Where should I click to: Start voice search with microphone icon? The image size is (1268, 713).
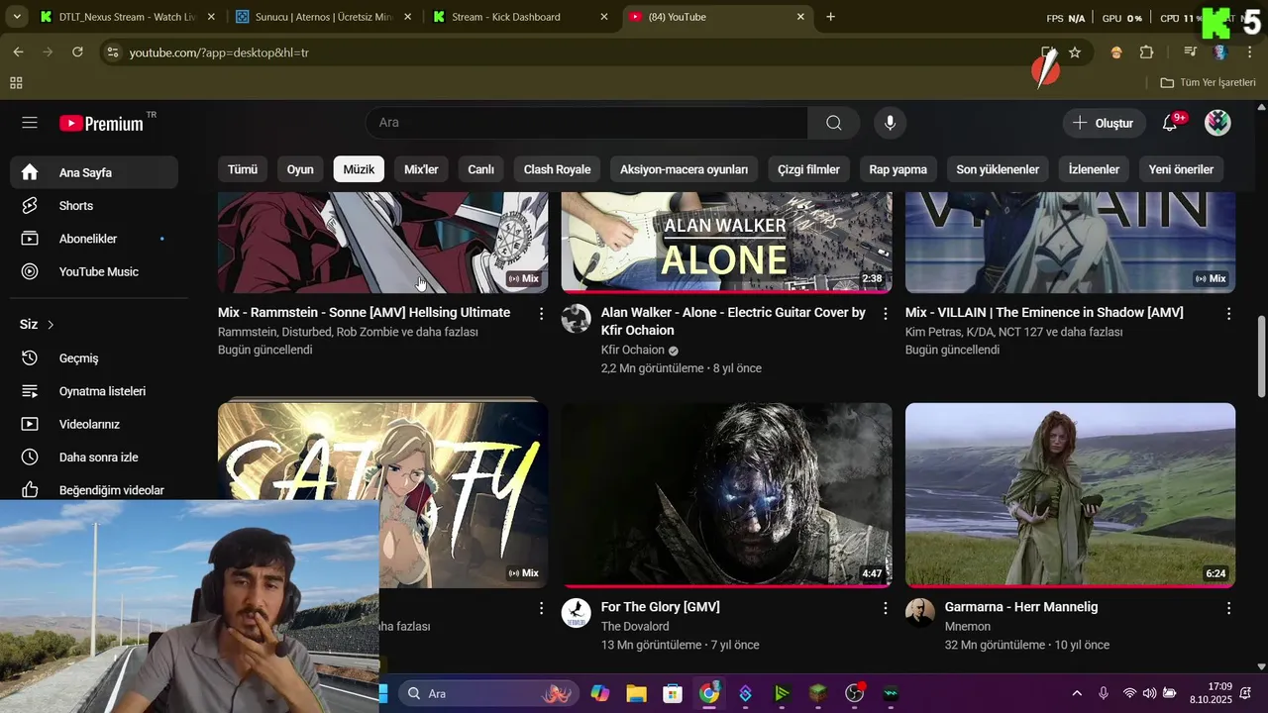[x=890, y=123]
